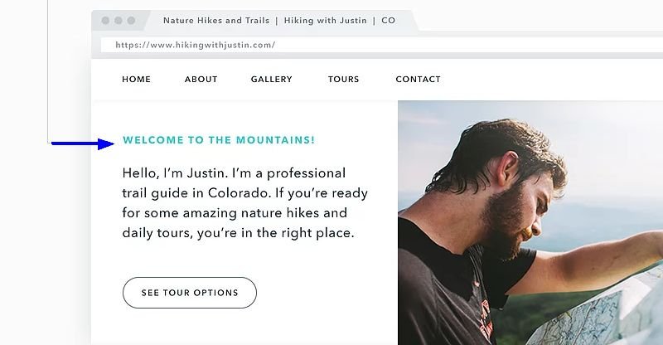
Task: Click the Hello, I'm Justin intro paragraph
Action: click(244, 202)
